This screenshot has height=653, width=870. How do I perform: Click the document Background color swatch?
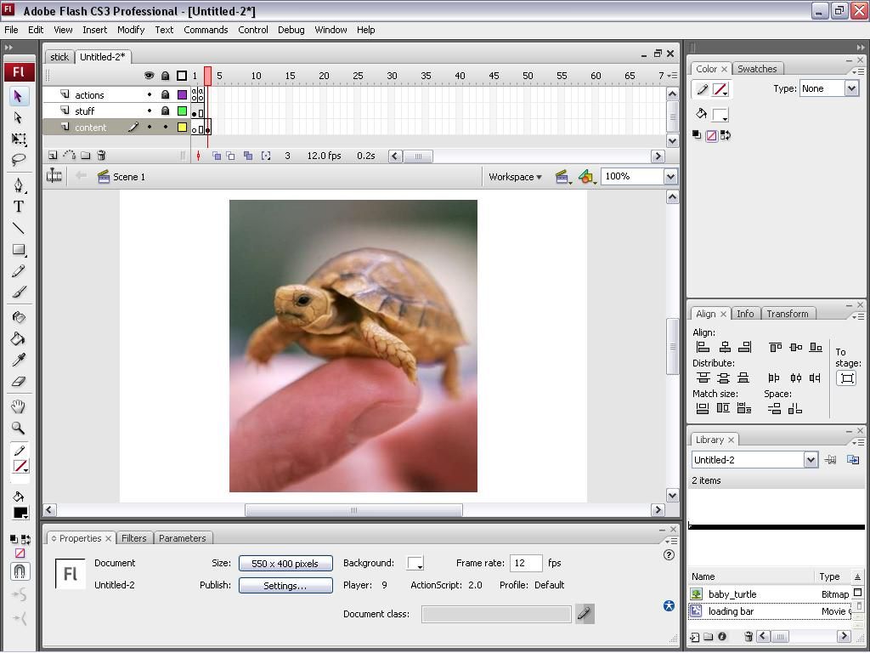click(x=415, y=564)
